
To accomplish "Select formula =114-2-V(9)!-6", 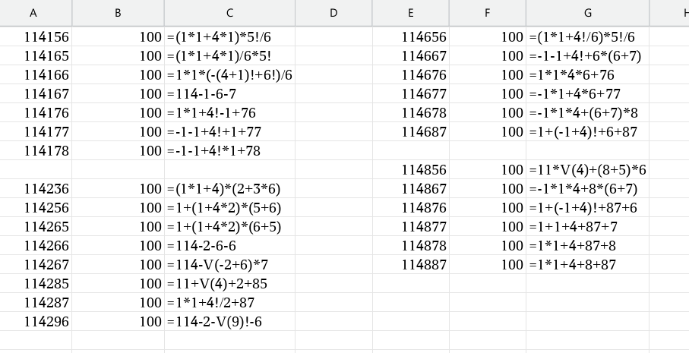I will click(x=229, y=322).
